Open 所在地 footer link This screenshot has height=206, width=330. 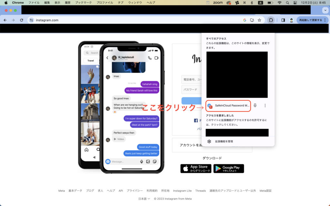tap(165, 191)
